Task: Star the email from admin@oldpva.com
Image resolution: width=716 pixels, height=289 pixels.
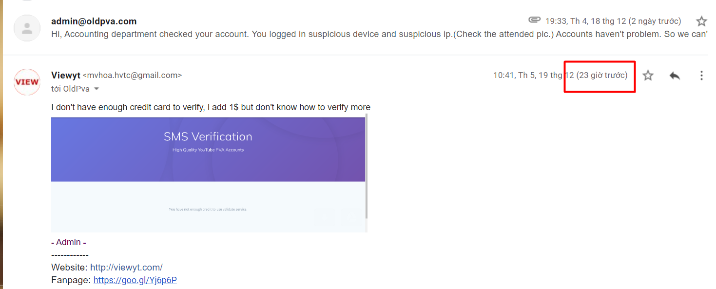Action: click(701, 21)
